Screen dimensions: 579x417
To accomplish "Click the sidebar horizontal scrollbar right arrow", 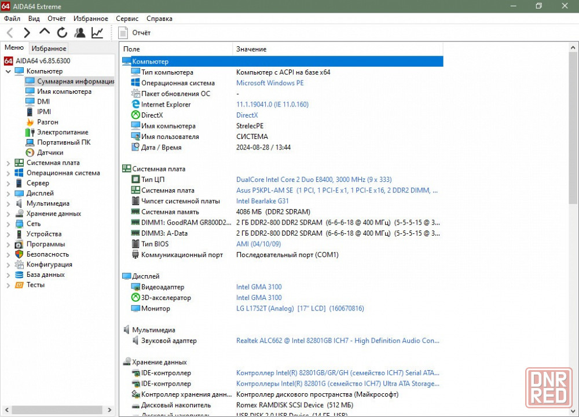I will (109, 410).
